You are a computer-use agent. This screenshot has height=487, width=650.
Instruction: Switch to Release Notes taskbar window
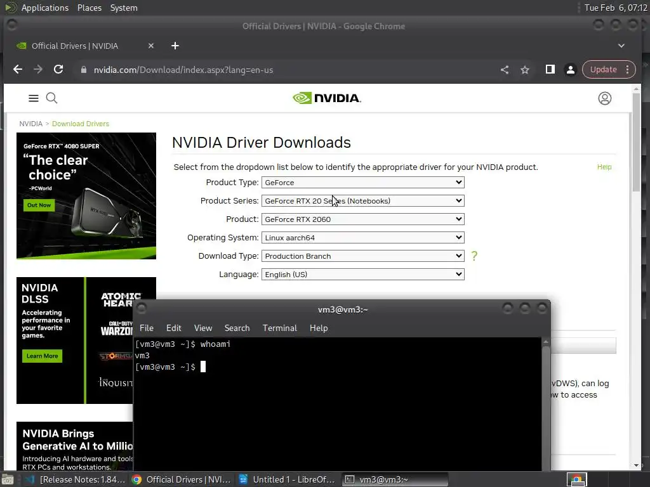pos(76,480)
